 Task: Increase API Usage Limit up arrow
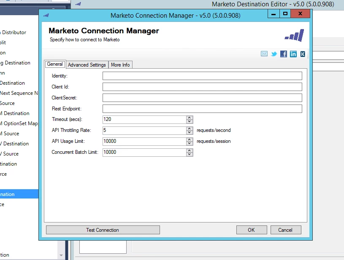coord(190,139)
